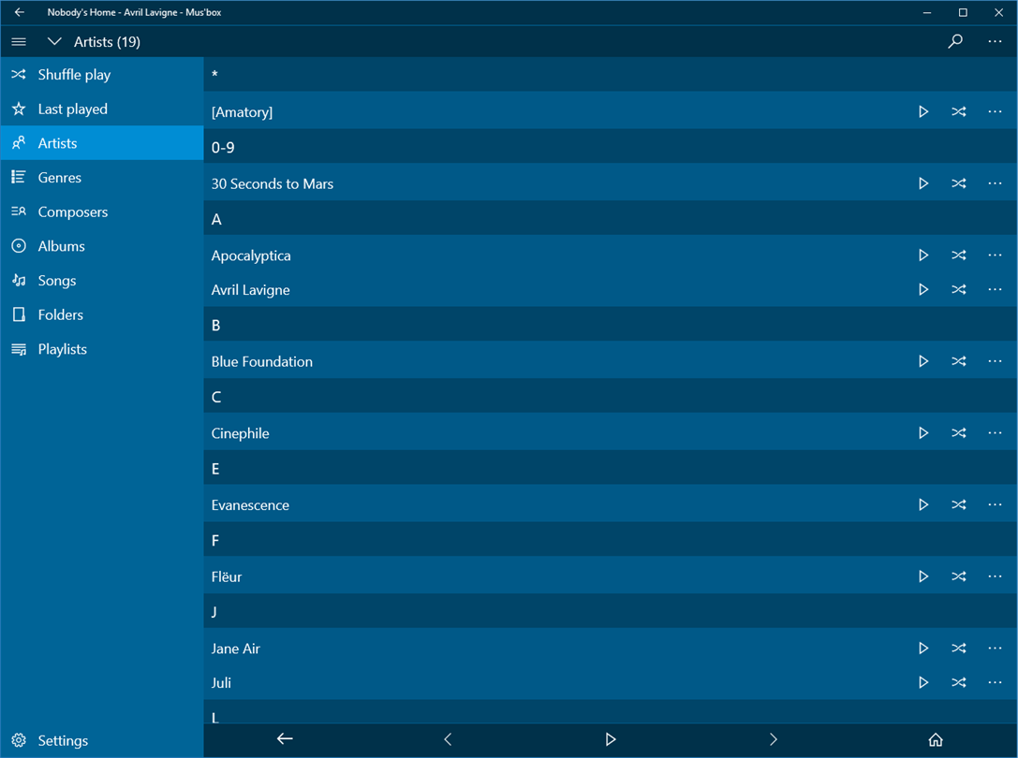Shuffle Cinephile songs

[x=959, y=433]
